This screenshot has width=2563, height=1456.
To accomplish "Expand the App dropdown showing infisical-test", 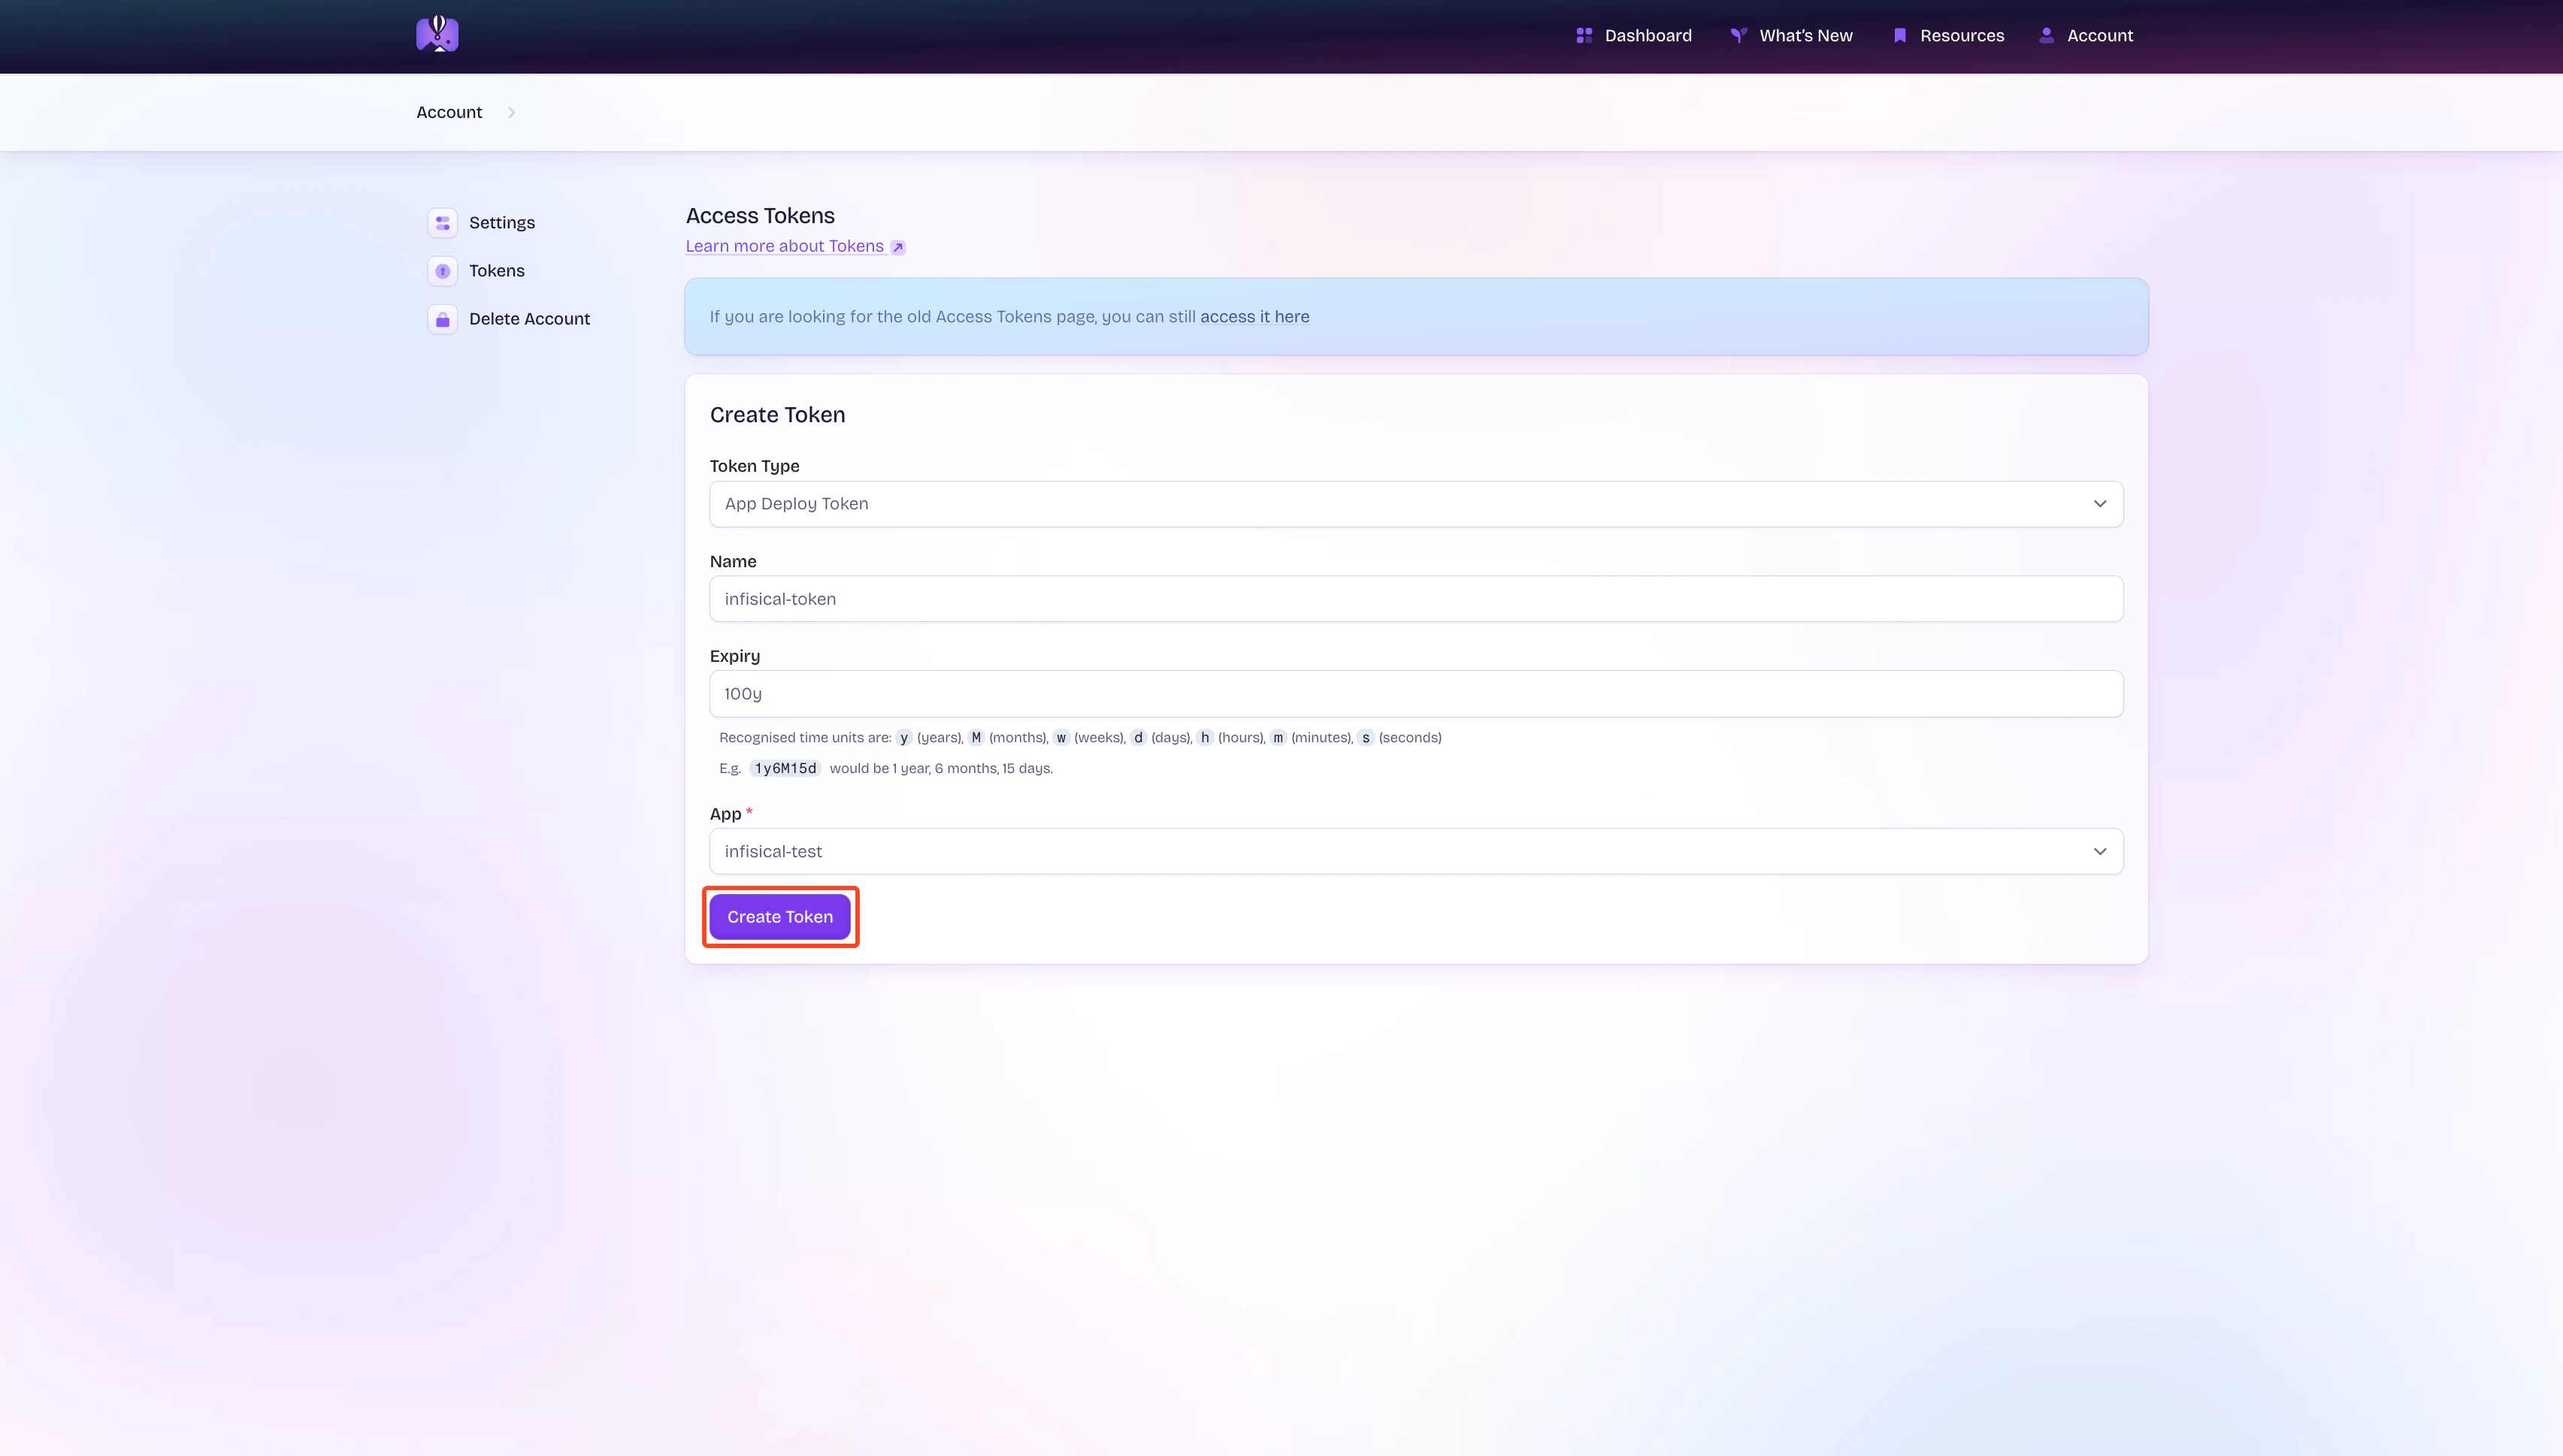I will [1415, 851].
